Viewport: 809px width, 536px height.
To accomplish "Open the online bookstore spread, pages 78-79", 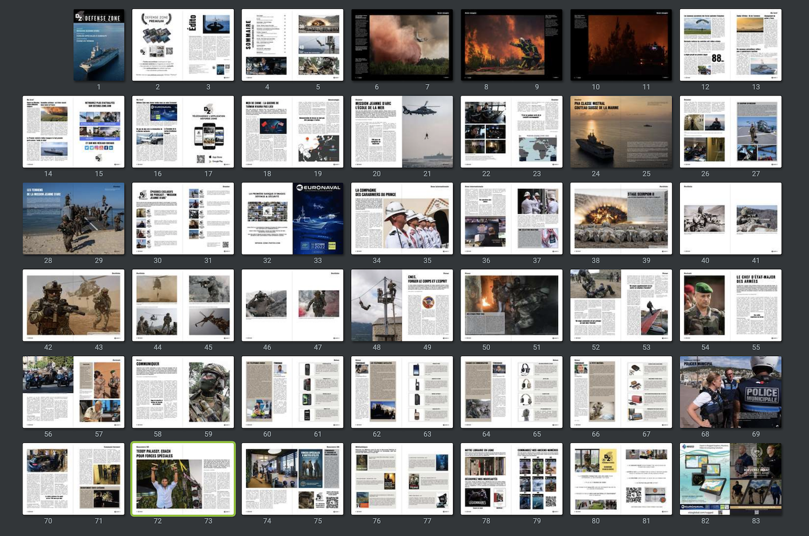I will click(512, 479).
